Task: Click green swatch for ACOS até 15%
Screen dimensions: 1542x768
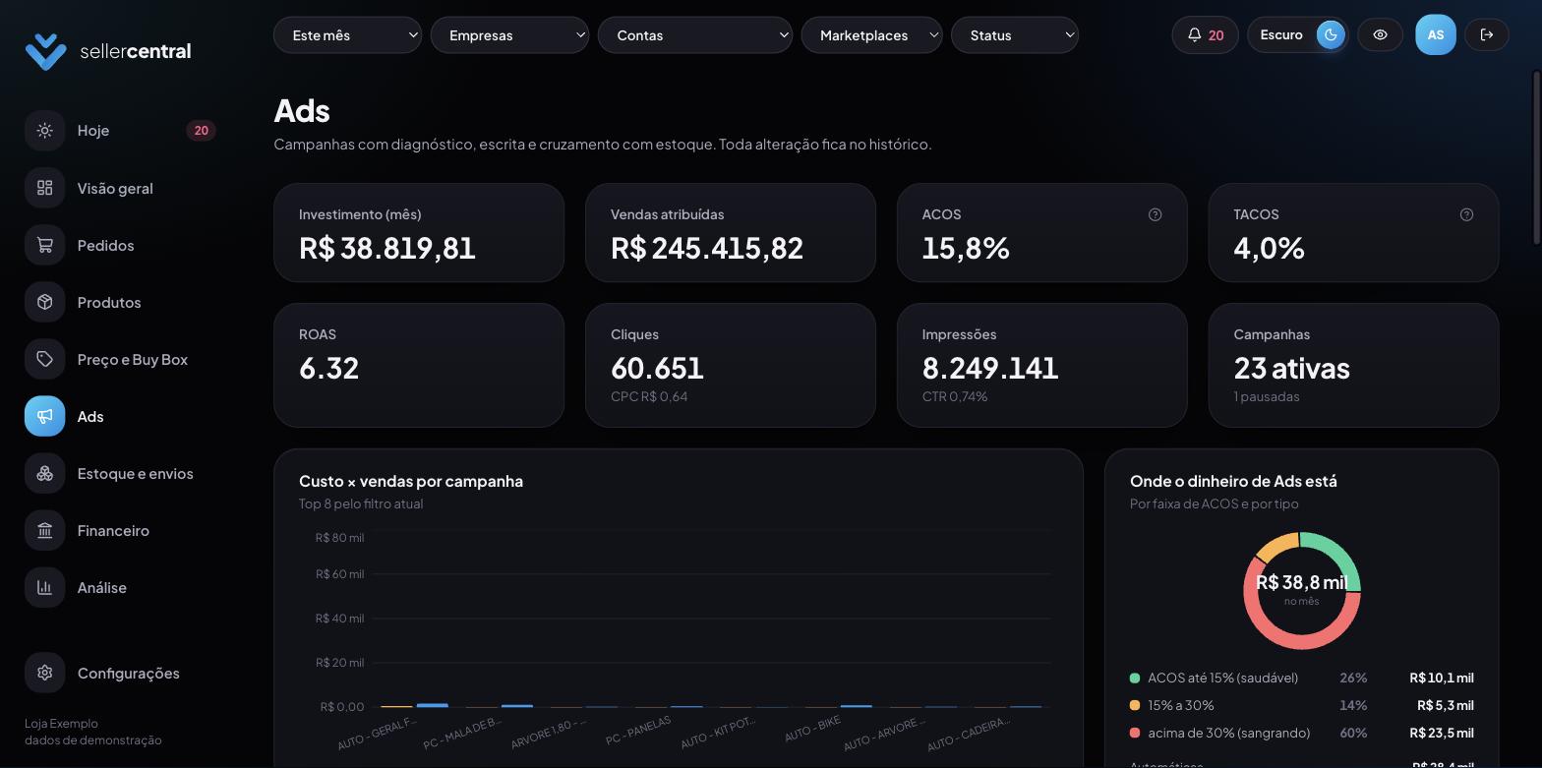Action: [1135, 678]
